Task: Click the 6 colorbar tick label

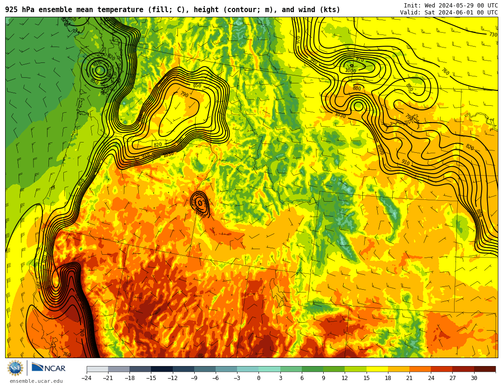Action: [x=302, y=378]
